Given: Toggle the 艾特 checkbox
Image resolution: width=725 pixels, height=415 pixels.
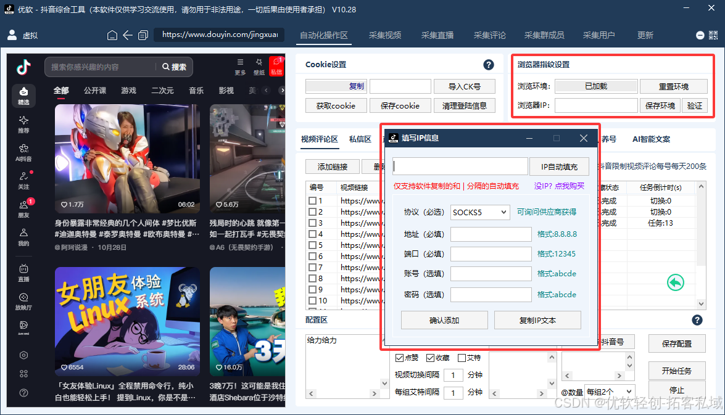Looking at the screenshot, I should 462,358.
